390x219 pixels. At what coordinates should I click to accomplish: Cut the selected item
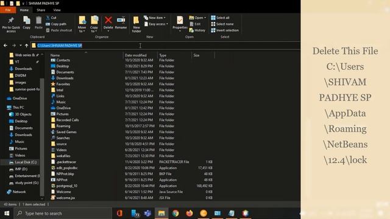coord(51,18)
